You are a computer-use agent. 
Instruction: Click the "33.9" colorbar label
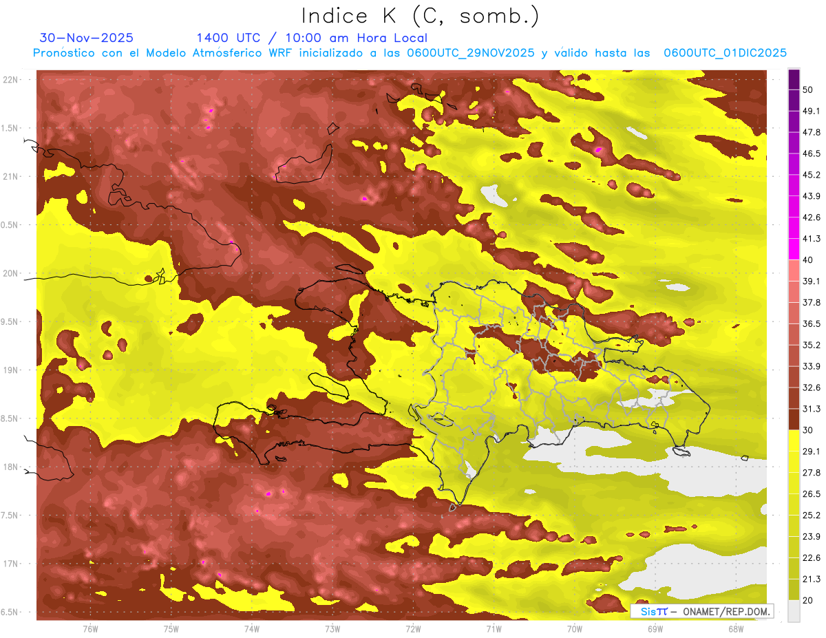pyautogui.click(x=812, y=366)
